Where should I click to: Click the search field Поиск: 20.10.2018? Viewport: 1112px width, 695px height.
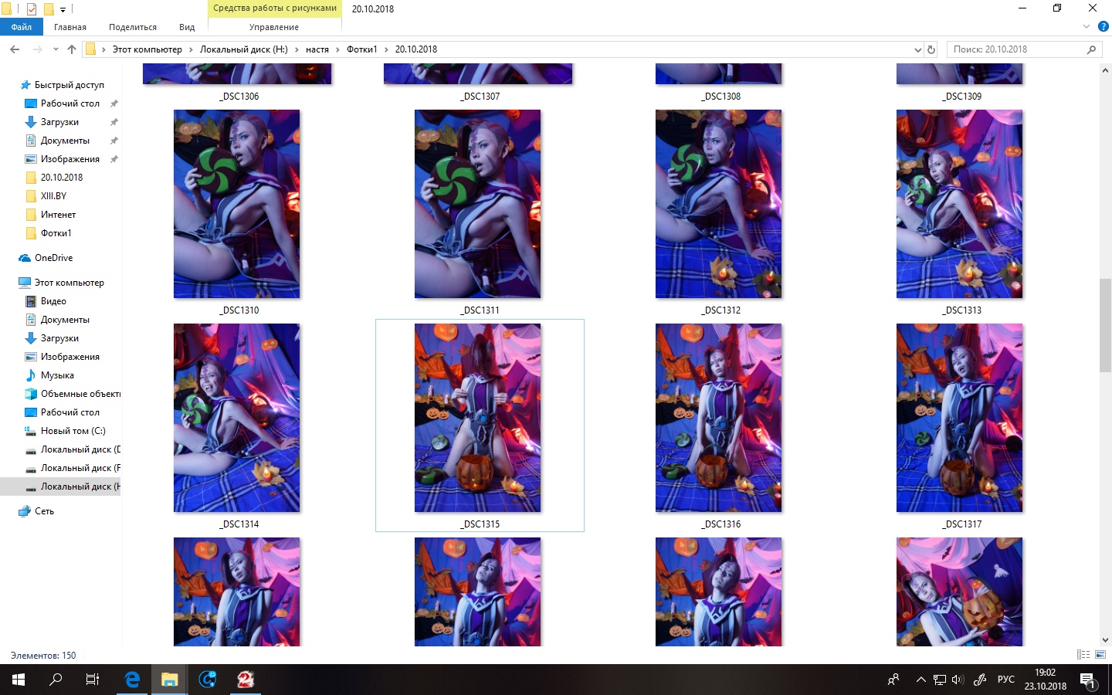click(1024, 49)
